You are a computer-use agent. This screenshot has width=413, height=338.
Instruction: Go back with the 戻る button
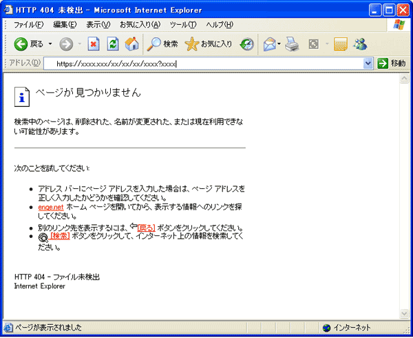click(x=28, y=43)
